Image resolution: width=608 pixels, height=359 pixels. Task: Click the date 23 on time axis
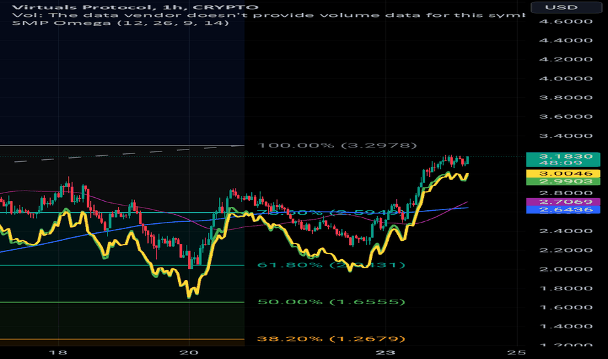coord(386,352)
